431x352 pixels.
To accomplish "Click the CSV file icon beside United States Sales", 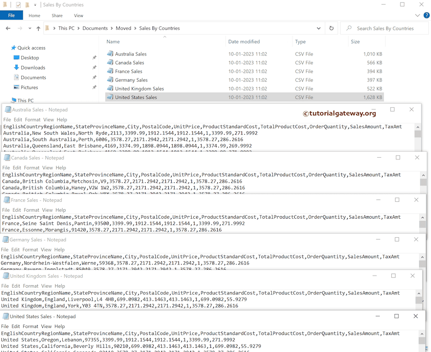I will (x=111, y=97).
